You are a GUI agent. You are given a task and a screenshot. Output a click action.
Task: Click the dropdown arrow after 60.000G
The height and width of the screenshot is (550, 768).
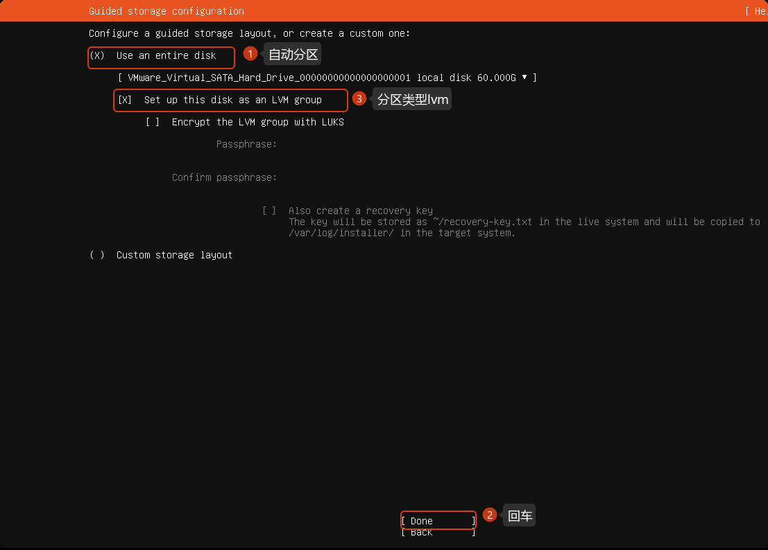tap(524, 78)
